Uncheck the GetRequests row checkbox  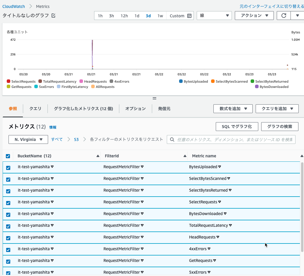8,261
